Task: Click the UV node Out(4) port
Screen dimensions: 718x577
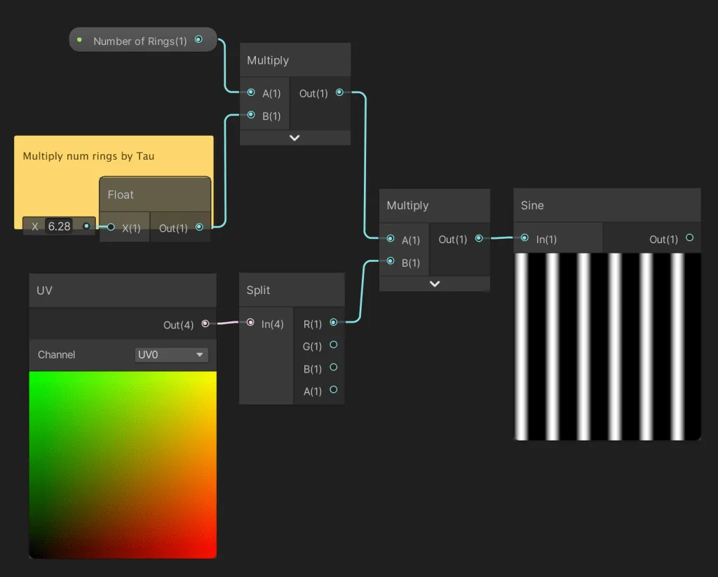Action: [205, 324]
